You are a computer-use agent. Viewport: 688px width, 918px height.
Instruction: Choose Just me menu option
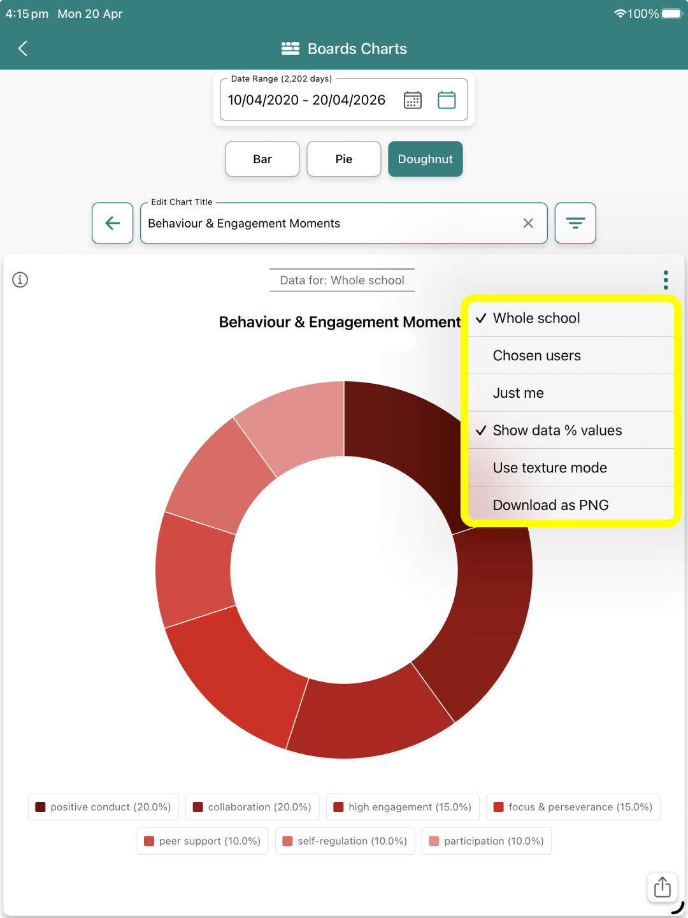click(571, 393)
